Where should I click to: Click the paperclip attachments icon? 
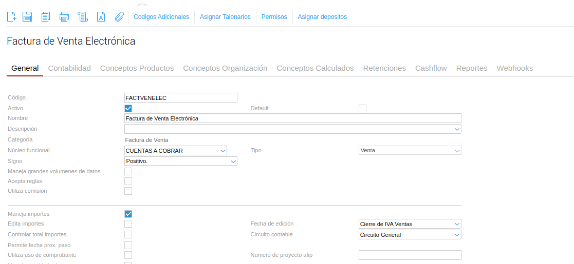119,16
